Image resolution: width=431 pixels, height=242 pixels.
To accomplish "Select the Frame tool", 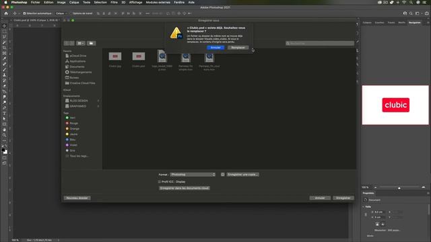I will [4, 53].
